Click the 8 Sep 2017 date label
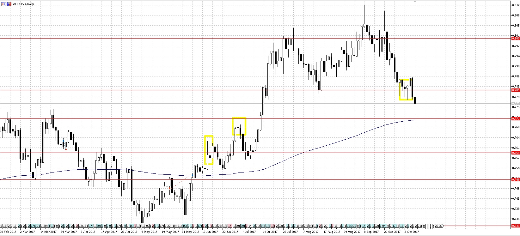520x236 pixels. pos(371,232)
